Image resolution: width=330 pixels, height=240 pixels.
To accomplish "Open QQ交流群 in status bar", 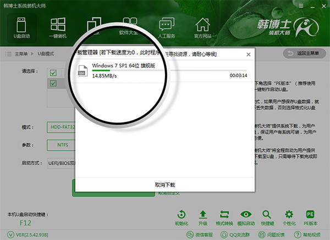I will pos(235,235).
